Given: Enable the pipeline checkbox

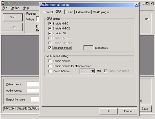Looking at the screenshot, I should point(50,61).
